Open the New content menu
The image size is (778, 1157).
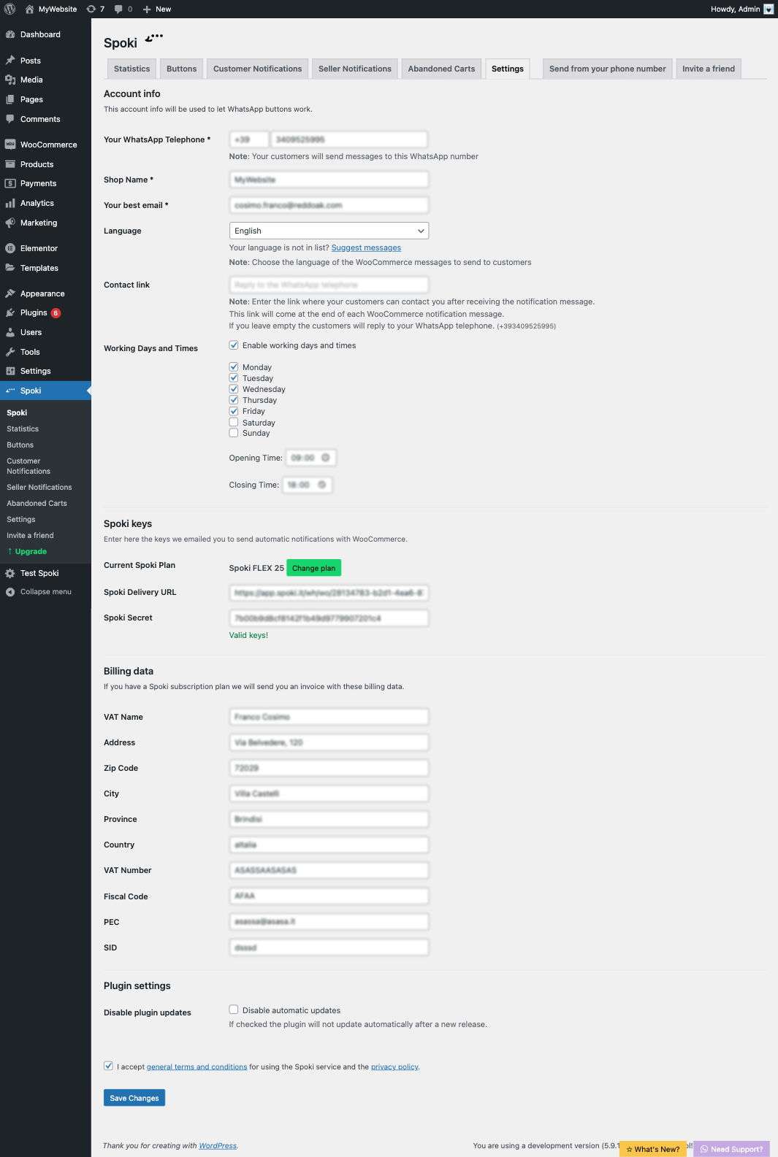point(157,9)
